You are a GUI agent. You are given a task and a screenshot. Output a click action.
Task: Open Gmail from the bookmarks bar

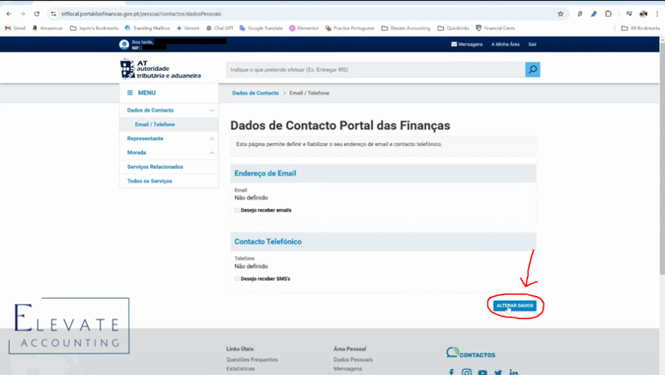14,29
